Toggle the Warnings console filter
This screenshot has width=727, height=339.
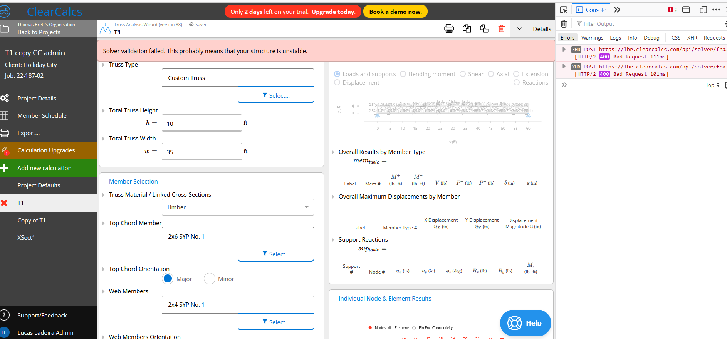(x=592, y=38)
